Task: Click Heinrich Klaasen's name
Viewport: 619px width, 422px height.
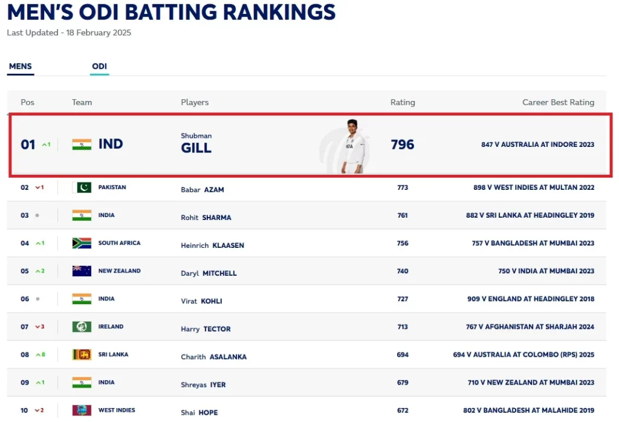Action: 213,245
